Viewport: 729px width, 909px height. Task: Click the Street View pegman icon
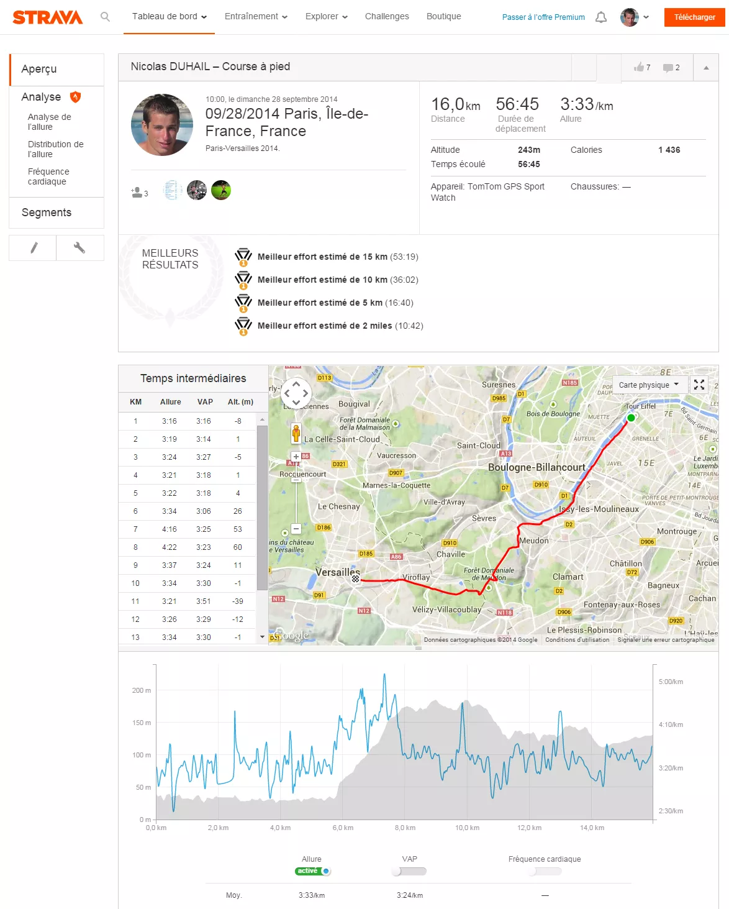pyautogui.click(x=296, y=433)
